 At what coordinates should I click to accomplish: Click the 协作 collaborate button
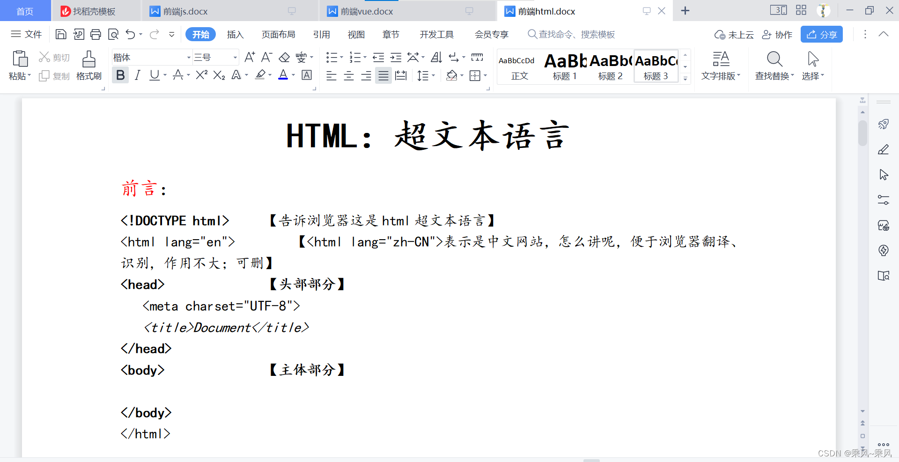click(x=777, y=35)
